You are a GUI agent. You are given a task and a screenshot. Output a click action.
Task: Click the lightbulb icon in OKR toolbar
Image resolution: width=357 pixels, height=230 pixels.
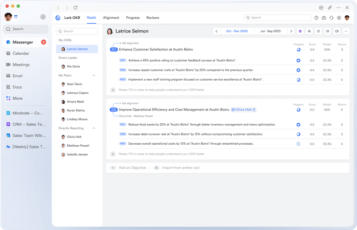click(319, 31)
